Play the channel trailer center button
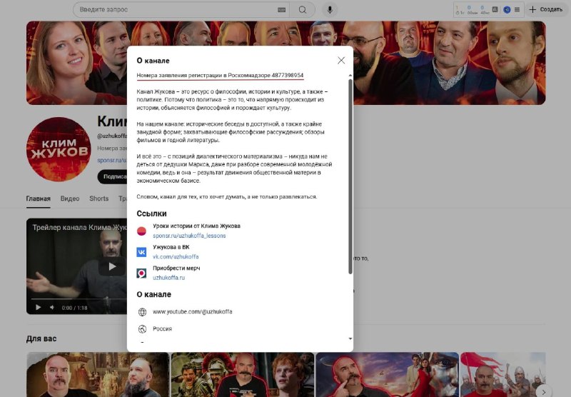 (x=112, y=266)
